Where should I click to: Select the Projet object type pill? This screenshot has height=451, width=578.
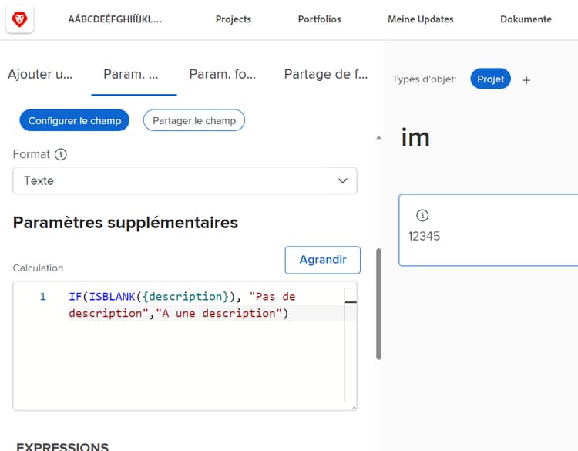click(491, 79)
